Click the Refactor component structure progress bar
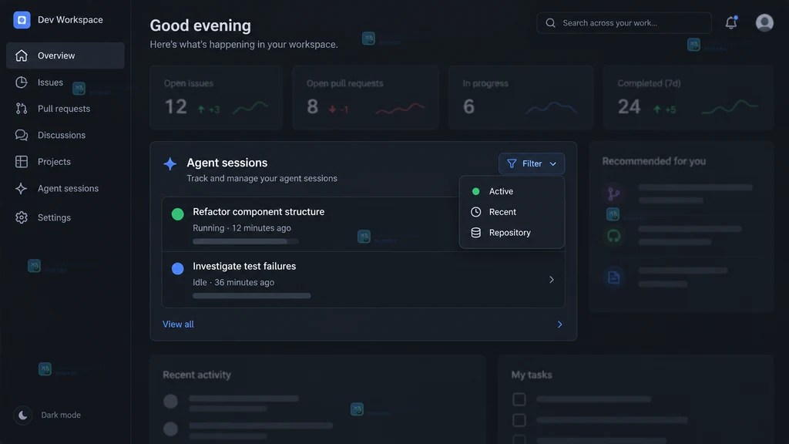 (x=246, y=241)
